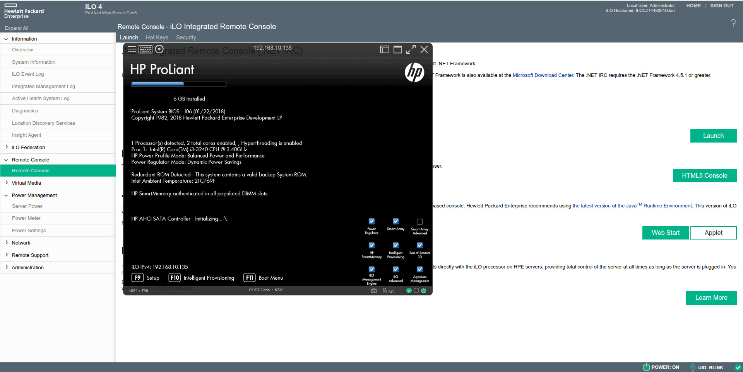
Task: Click the console window-mode square icon
Action: click(x=398, y=49)
